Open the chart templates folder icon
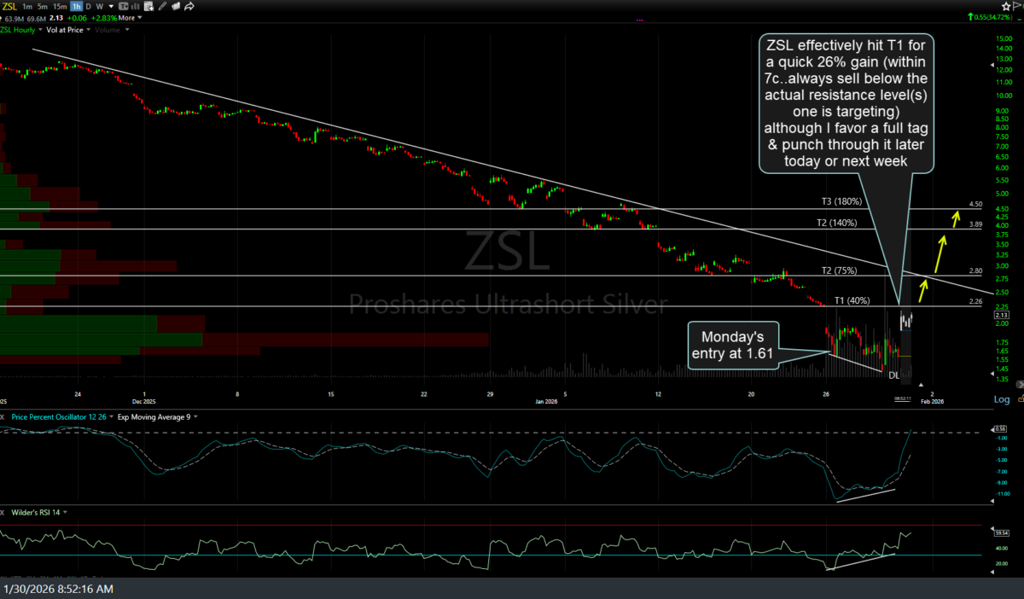The width and height of the screenshot is (1024, 599). tap(176, 7)
